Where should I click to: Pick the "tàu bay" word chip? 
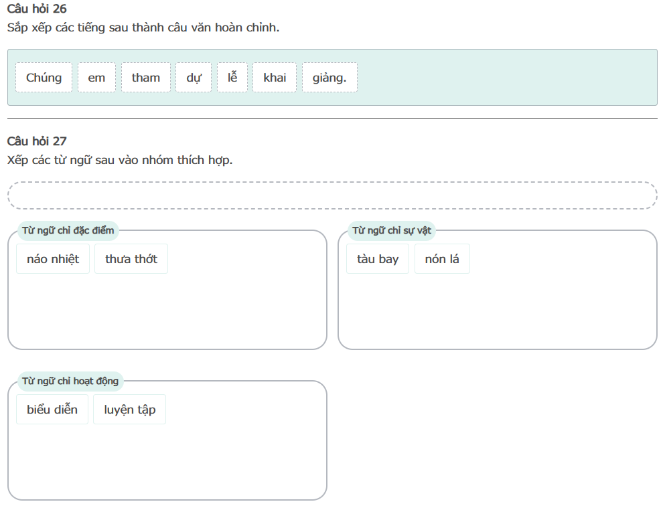tap(378, 259)
